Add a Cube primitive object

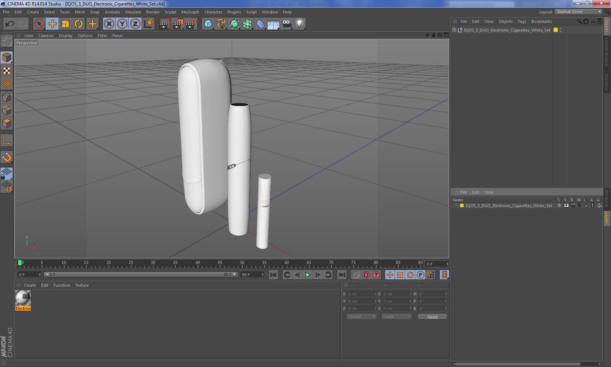point(208,24)
